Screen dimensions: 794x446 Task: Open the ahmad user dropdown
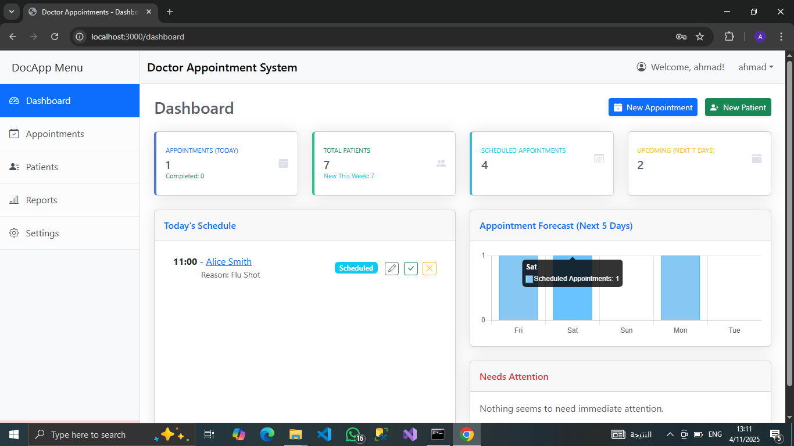[756, 67]
